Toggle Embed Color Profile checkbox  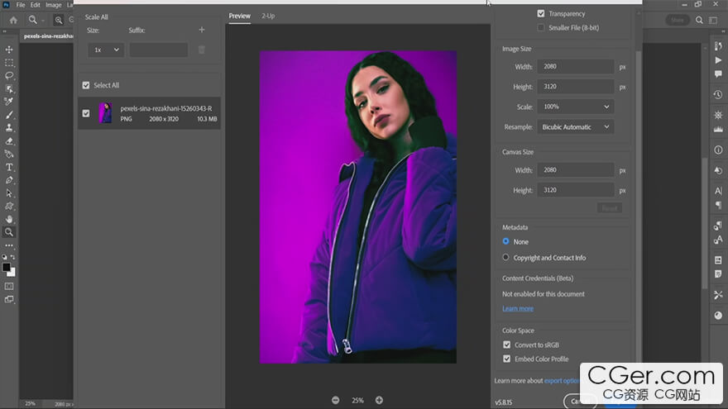pos(506,359)
